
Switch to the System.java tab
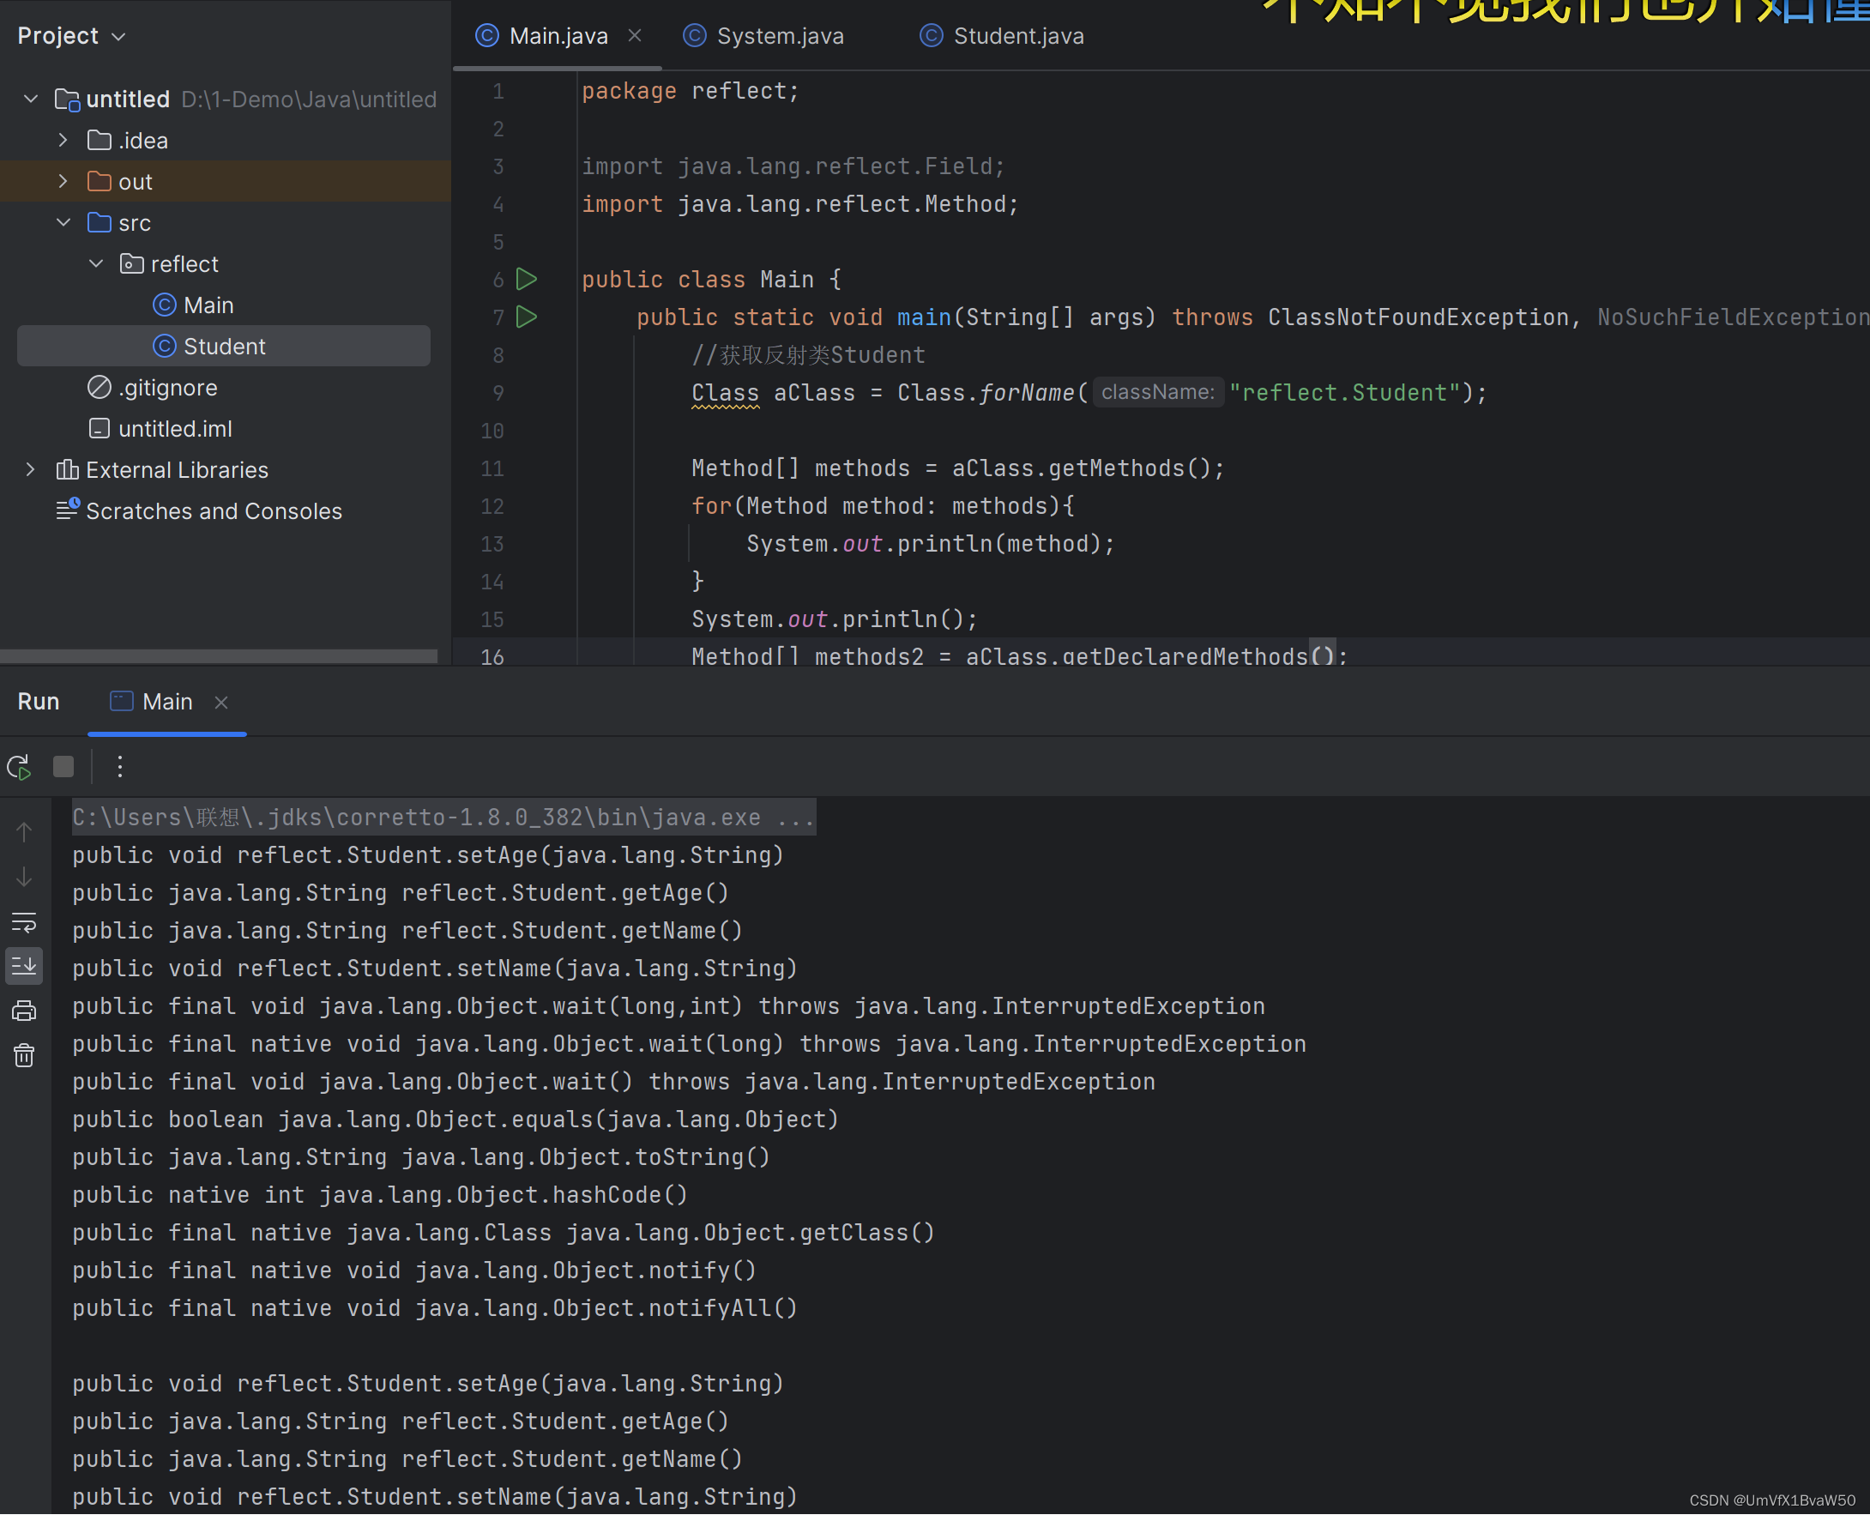[763, 36]
